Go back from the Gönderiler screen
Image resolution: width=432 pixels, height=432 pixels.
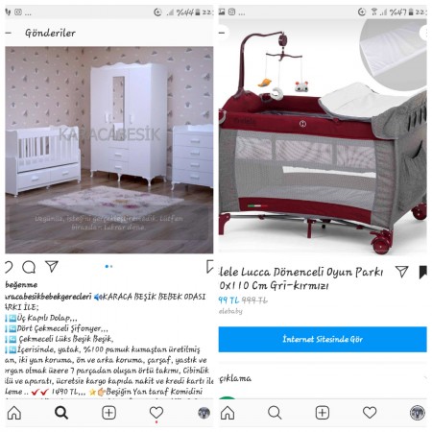click(x=9, y=33)
